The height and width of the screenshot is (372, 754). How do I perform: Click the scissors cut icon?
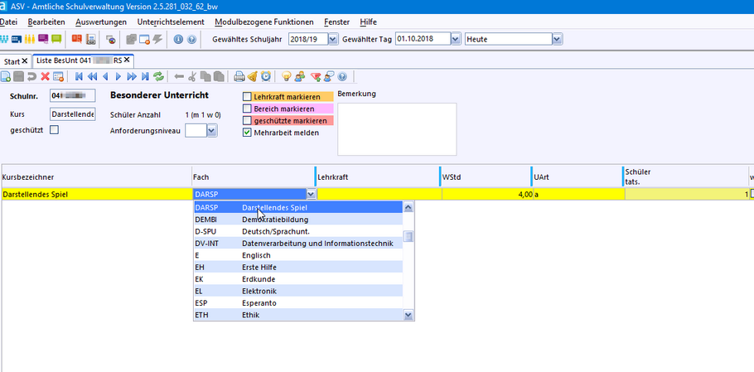click(192, 76)
